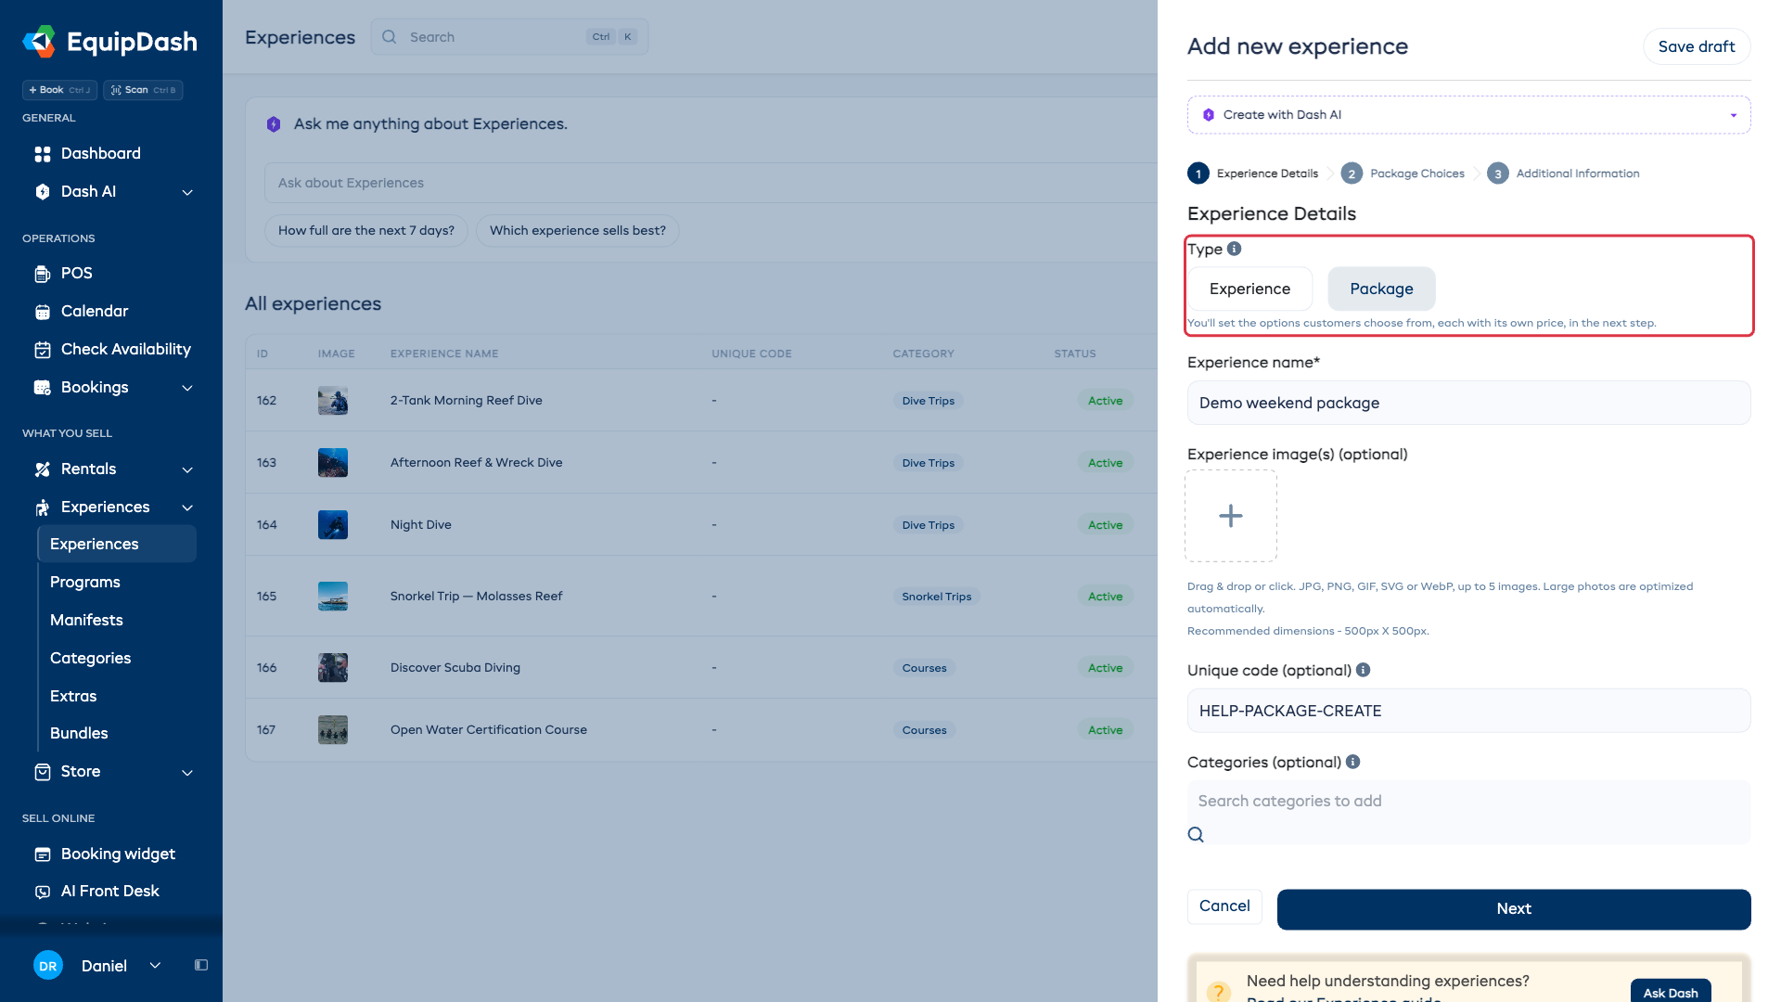Click the Next button

[1514, 909]
